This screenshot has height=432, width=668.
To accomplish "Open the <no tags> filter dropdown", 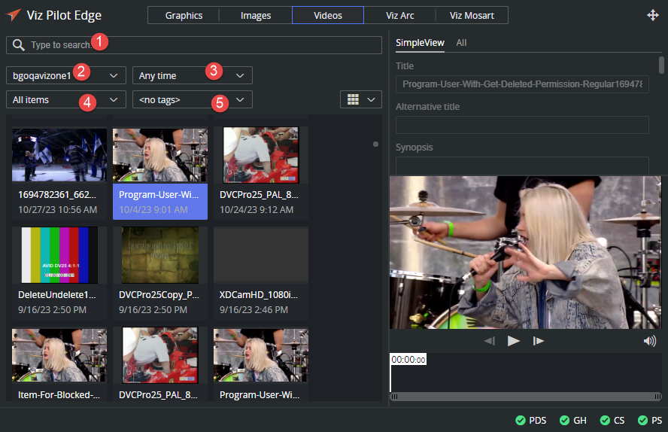I will (193, 99).
